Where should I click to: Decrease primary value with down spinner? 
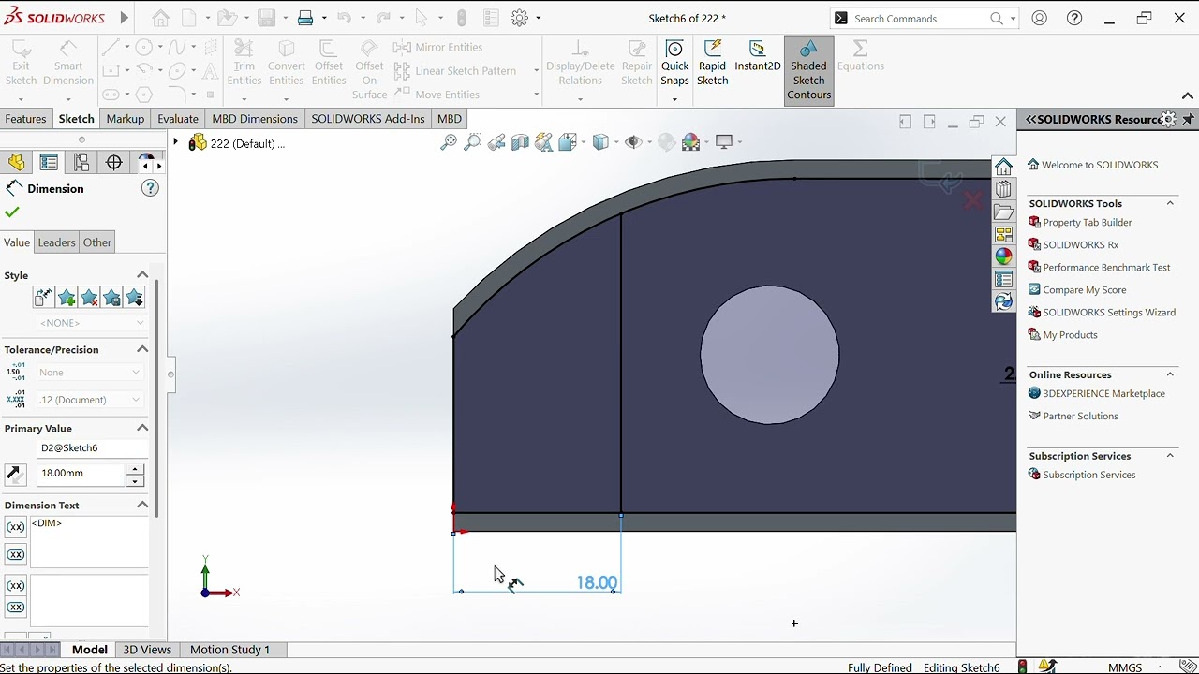coord(136,480)
